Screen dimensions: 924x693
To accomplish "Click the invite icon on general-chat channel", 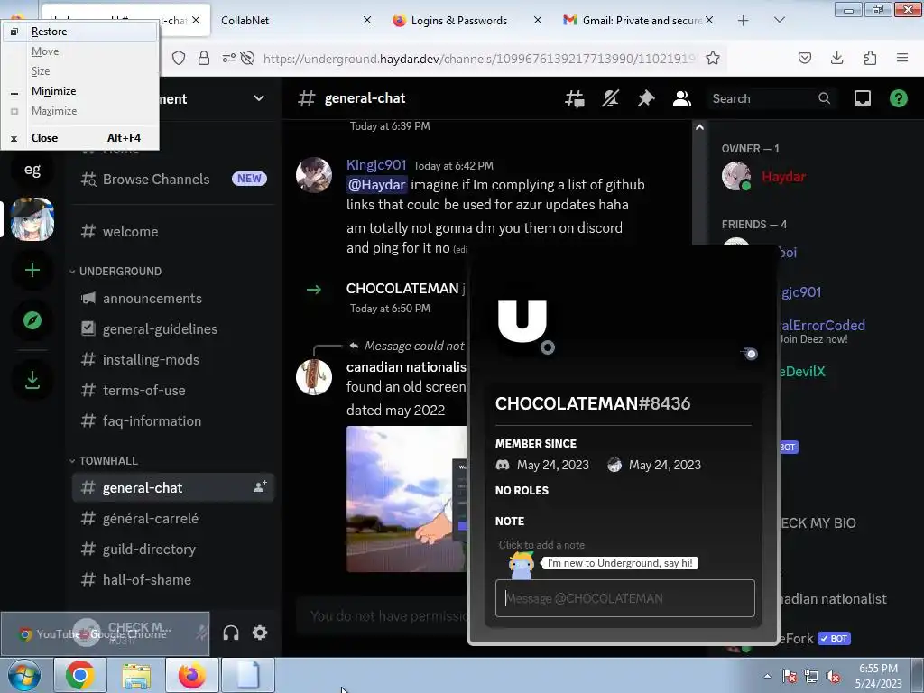I will click(260, 486).
